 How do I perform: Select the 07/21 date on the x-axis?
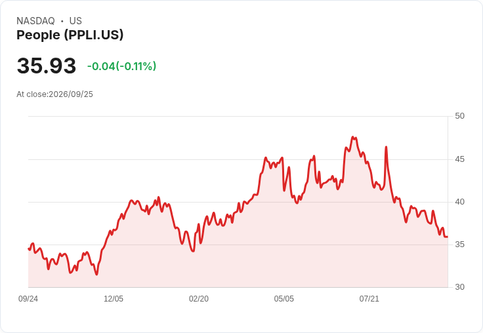(369, 299)
